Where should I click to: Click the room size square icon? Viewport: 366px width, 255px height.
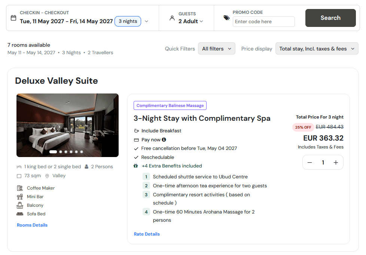click(x=19, y=176)
